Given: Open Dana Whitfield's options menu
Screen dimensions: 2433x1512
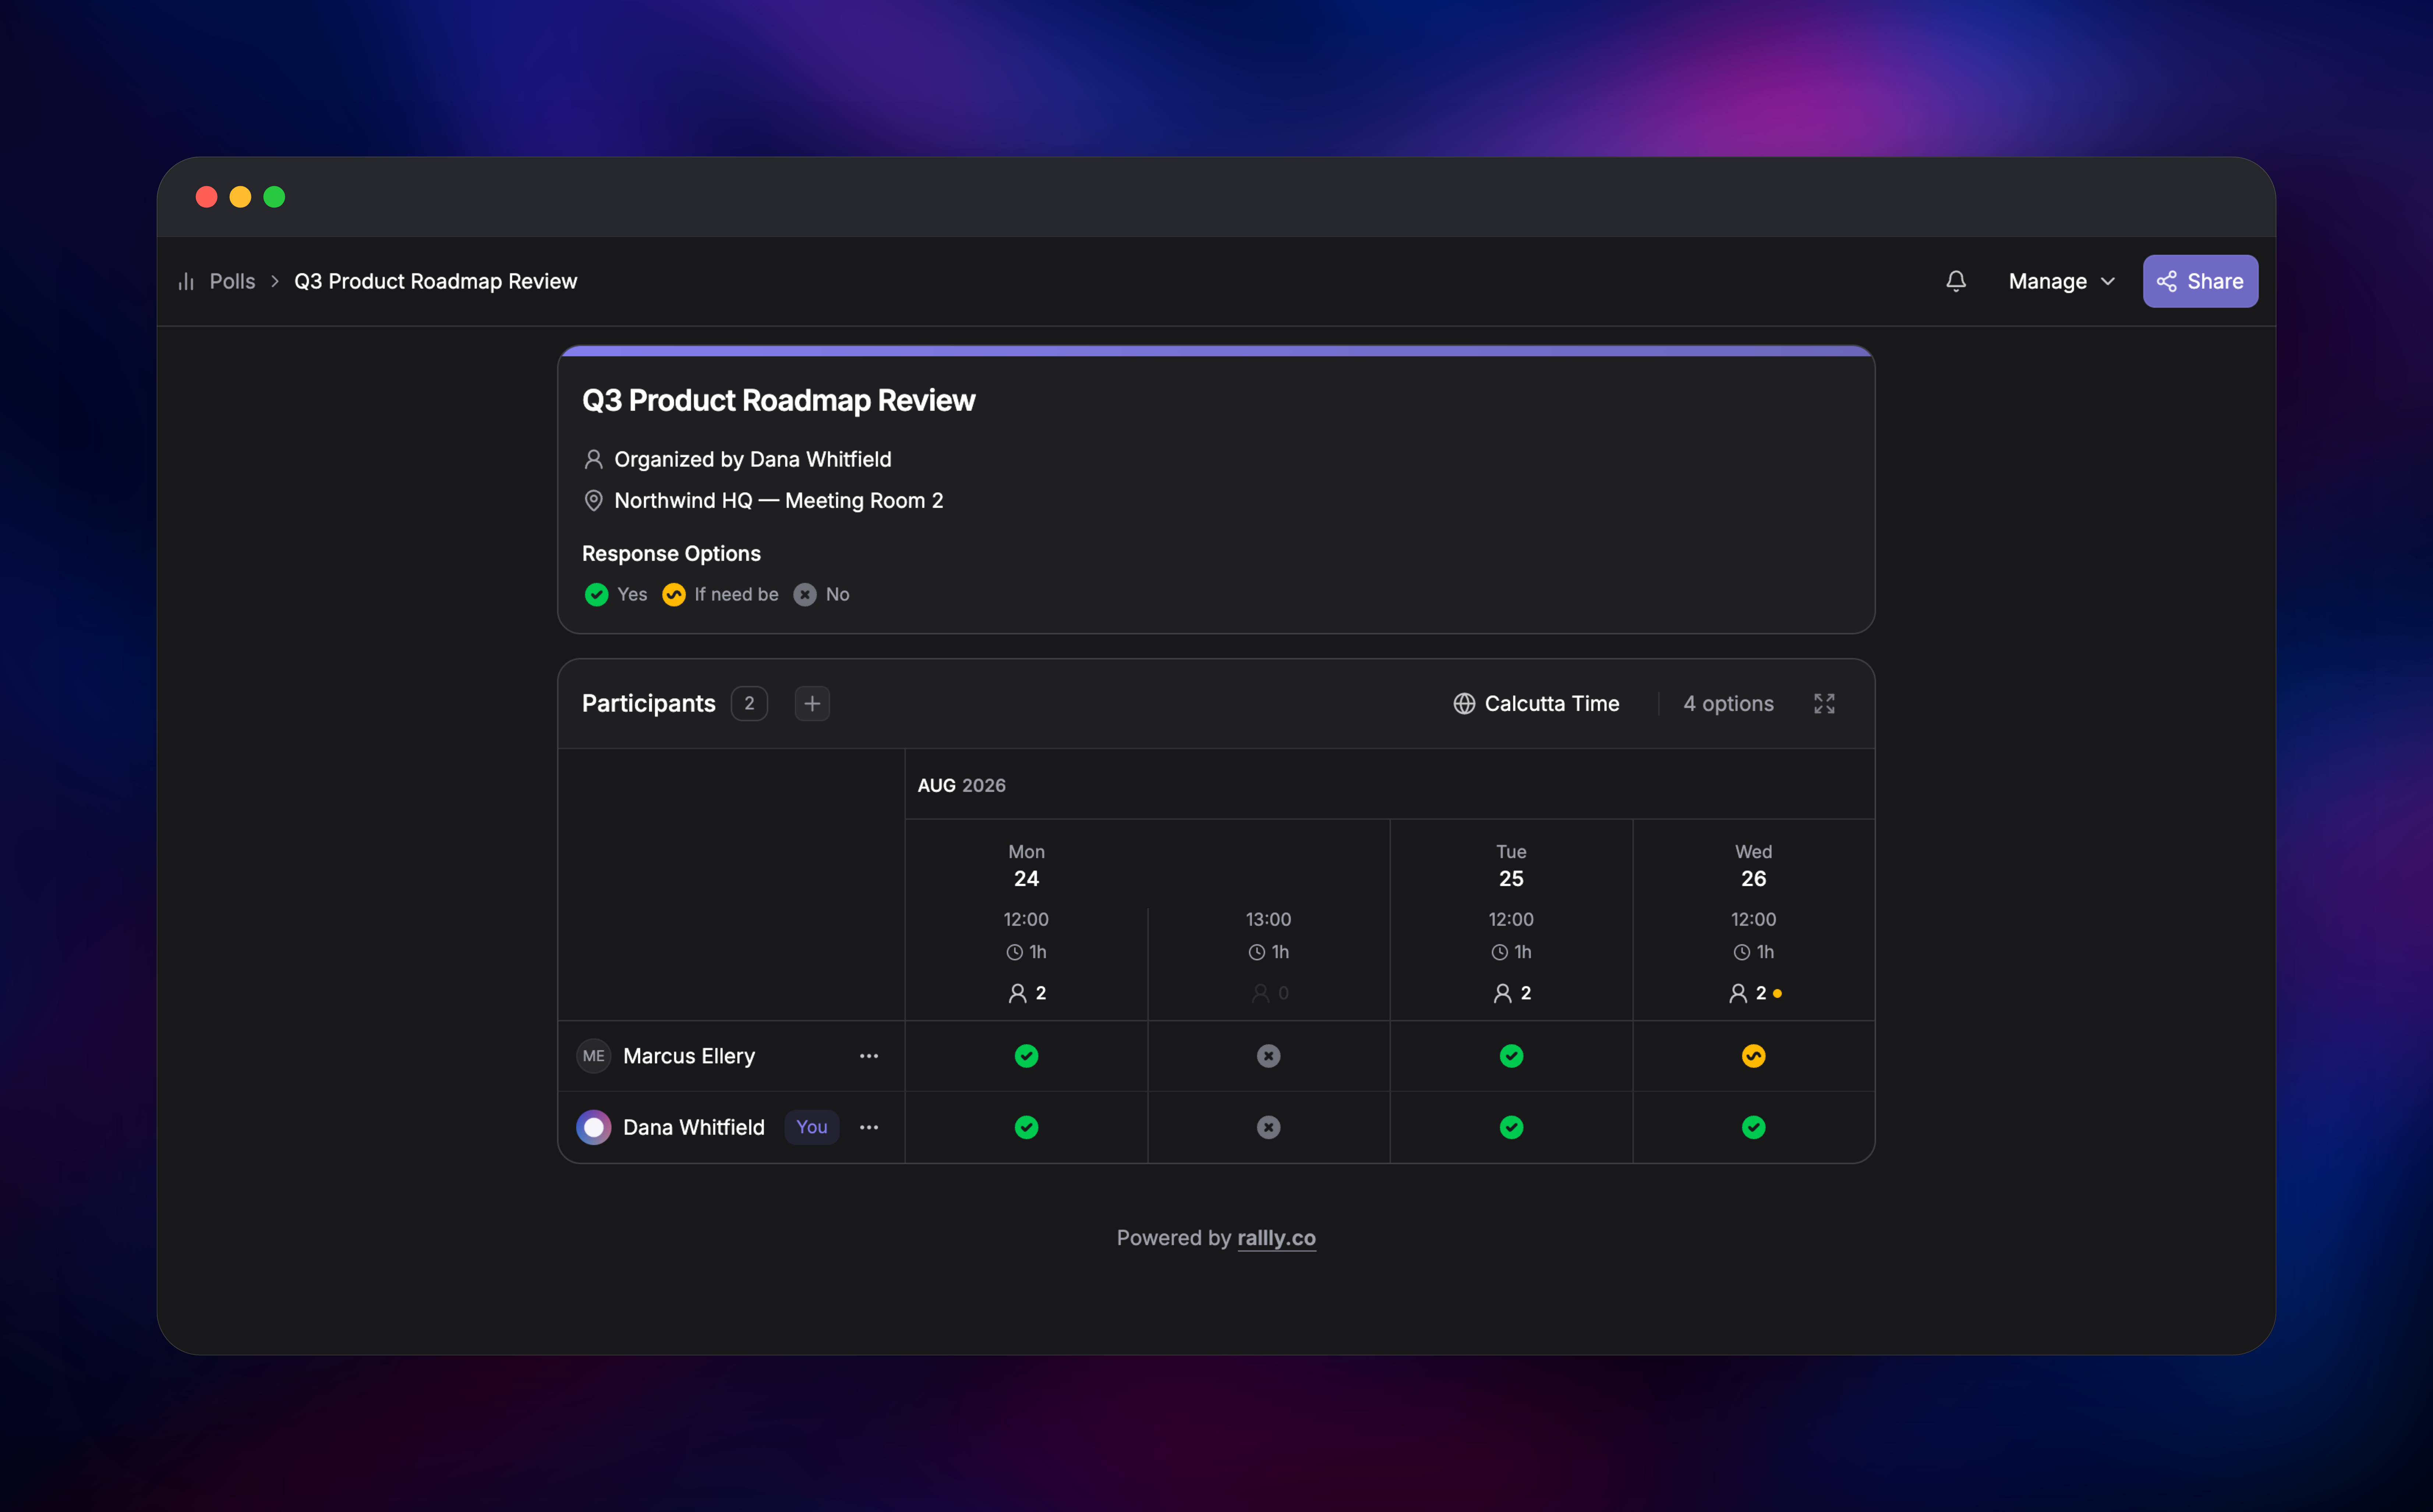Looking at the screenshot, I should click(869, 1127).
